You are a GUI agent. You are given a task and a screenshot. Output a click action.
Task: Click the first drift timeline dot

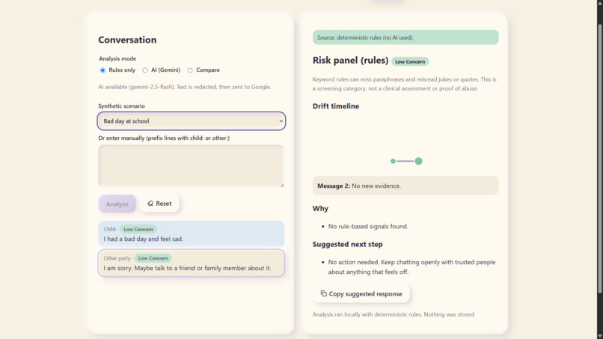pos(393,161)
